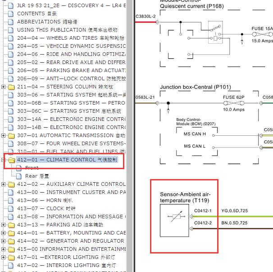Click wire label YG,0.5D,725
Image resolution: width=273 pixels, height=272 pixels.
pos(235,211)
